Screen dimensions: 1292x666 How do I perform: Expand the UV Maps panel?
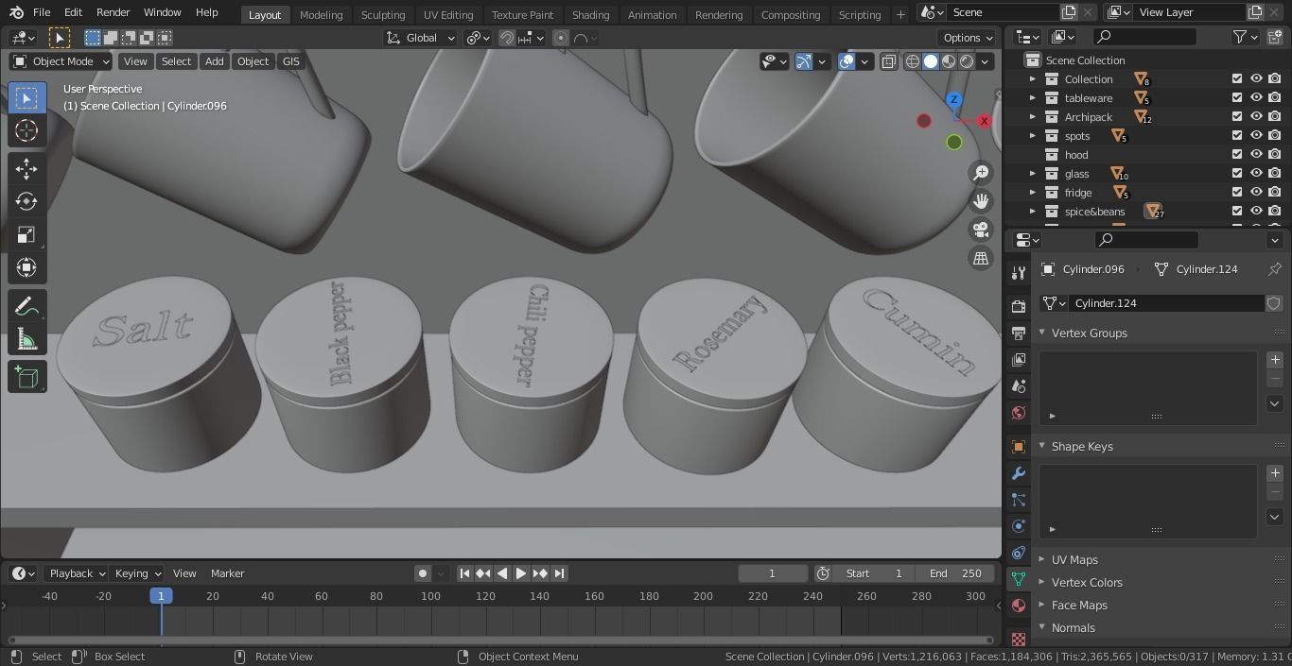coord(1042,560)
